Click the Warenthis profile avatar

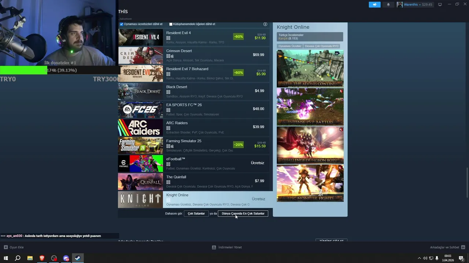[x=399, y=4]
